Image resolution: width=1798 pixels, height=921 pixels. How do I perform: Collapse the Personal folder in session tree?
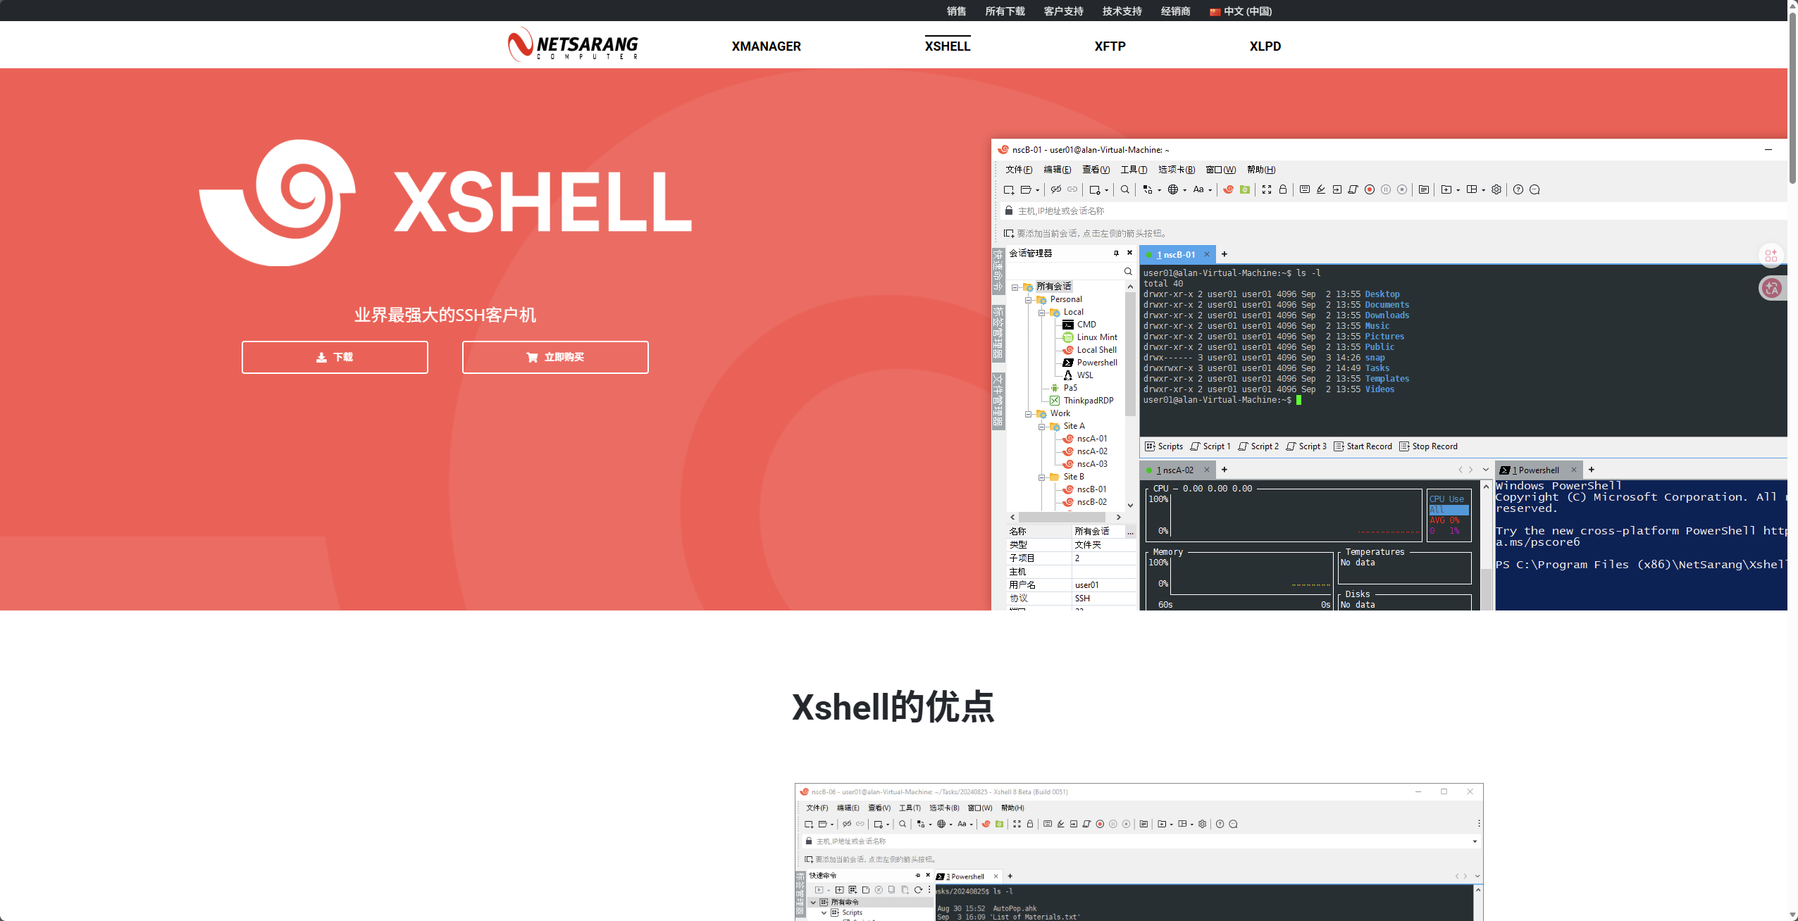pos(1029,300)
